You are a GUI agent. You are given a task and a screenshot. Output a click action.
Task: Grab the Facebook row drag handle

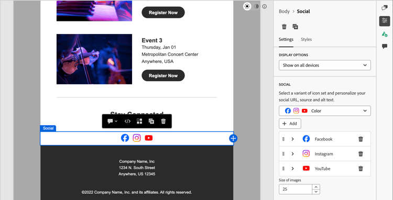click(283, 139)
